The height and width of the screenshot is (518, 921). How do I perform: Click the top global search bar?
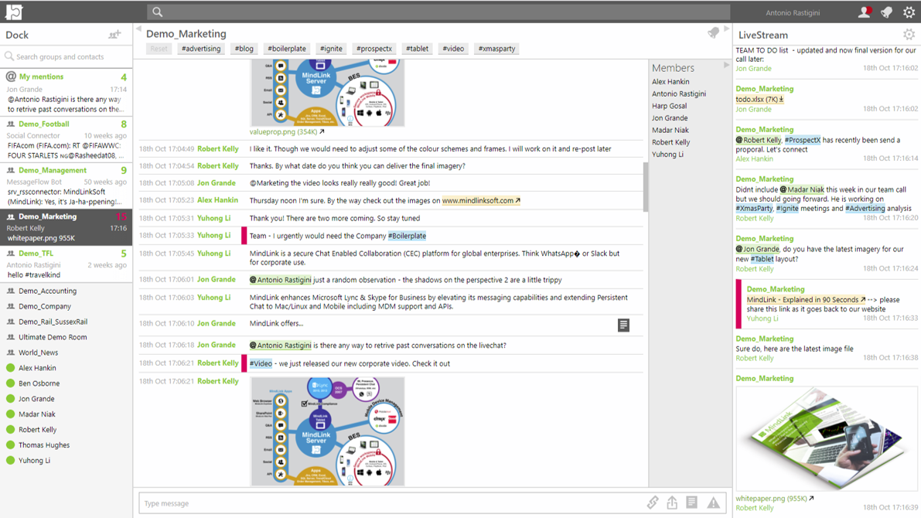pos(438,12)
